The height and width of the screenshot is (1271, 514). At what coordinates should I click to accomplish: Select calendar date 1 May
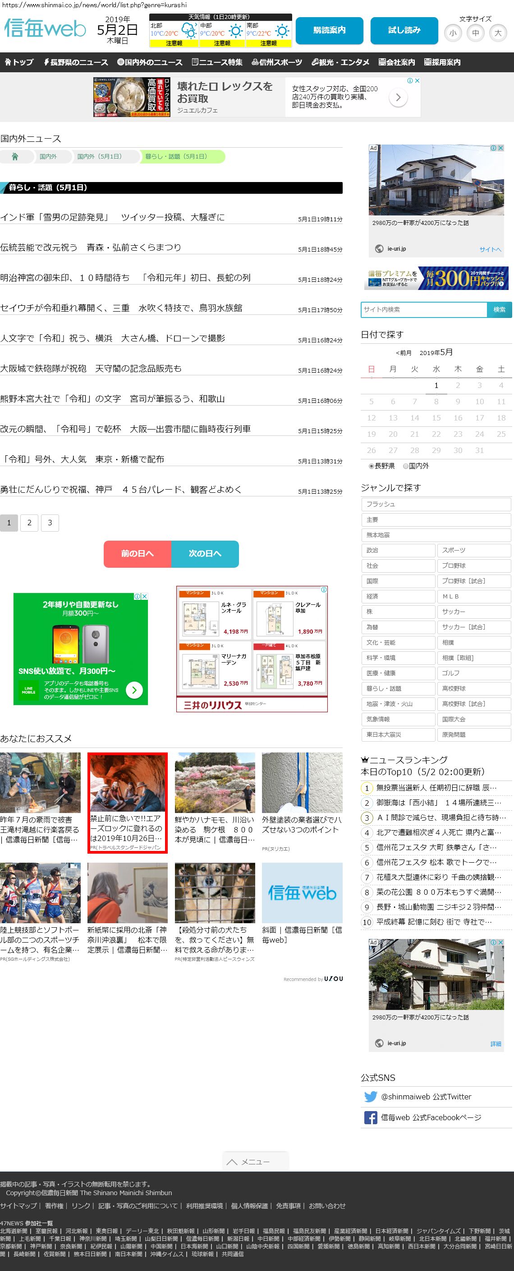(436, 385)
